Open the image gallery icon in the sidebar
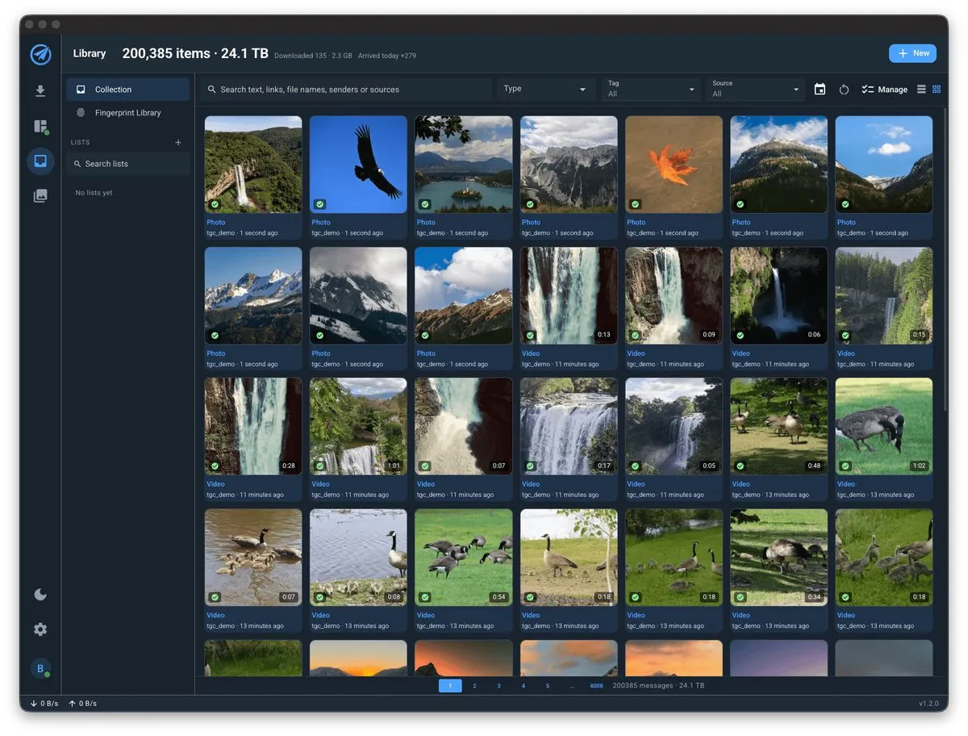968x736 pixels. pos(40,195)
